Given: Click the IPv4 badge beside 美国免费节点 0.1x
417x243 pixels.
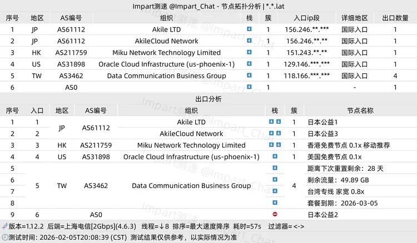Looking at the screenshot, I should click(275, 157).
